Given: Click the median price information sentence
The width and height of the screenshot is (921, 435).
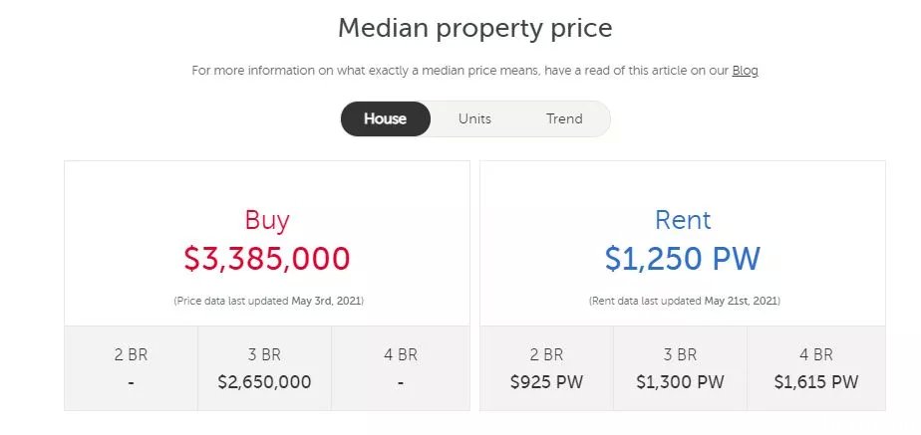Looking at the screenshot, I should (x=474, y=71).
